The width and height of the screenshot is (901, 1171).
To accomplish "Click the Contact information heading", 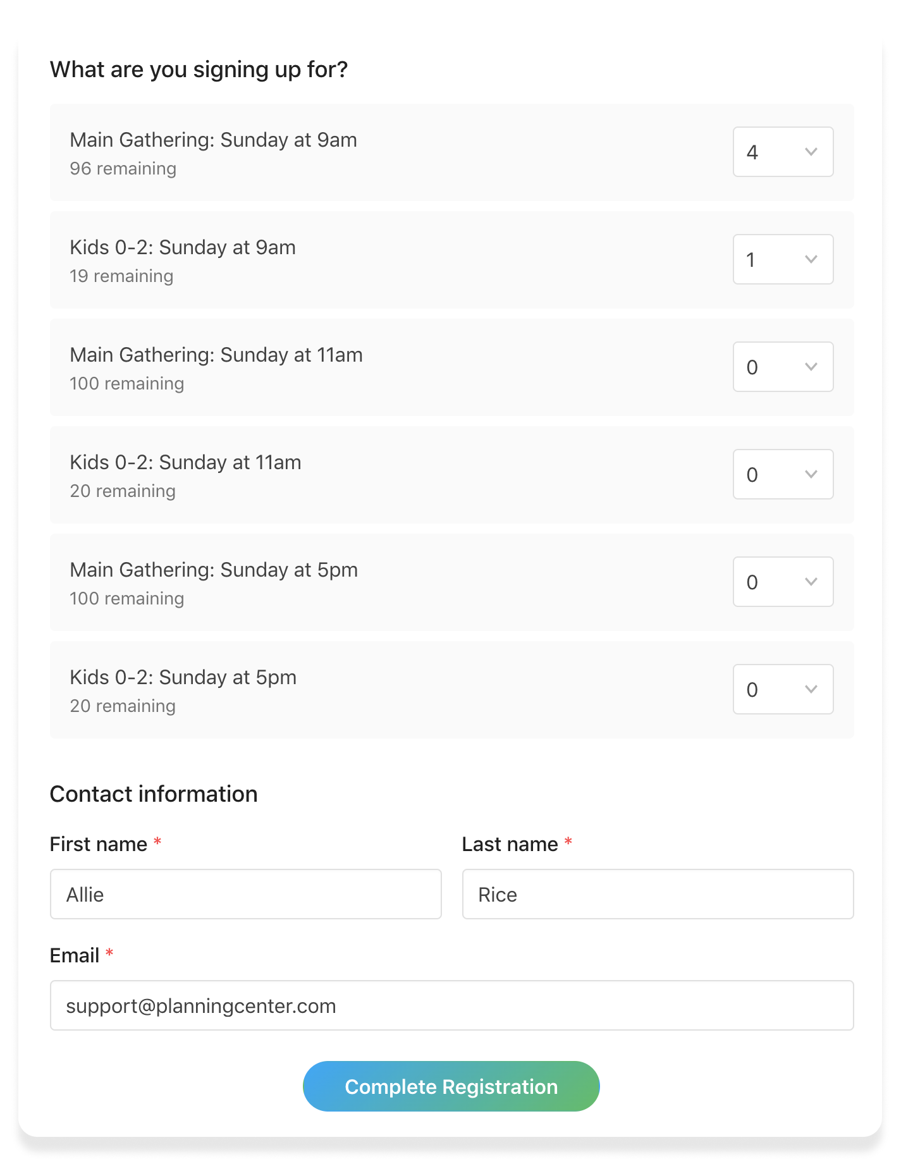I will (154, 794).
